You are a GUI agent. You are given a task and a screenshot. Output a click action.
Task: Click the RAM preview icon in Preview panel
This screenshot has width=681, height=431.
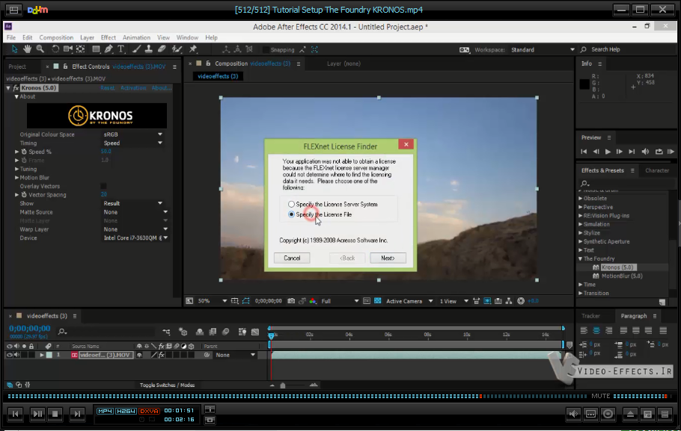coord(671,152)
